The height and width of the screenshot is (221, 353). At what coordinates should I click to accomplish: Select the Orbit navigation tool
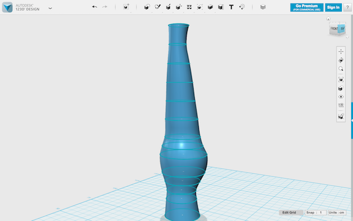pos(341,60)
